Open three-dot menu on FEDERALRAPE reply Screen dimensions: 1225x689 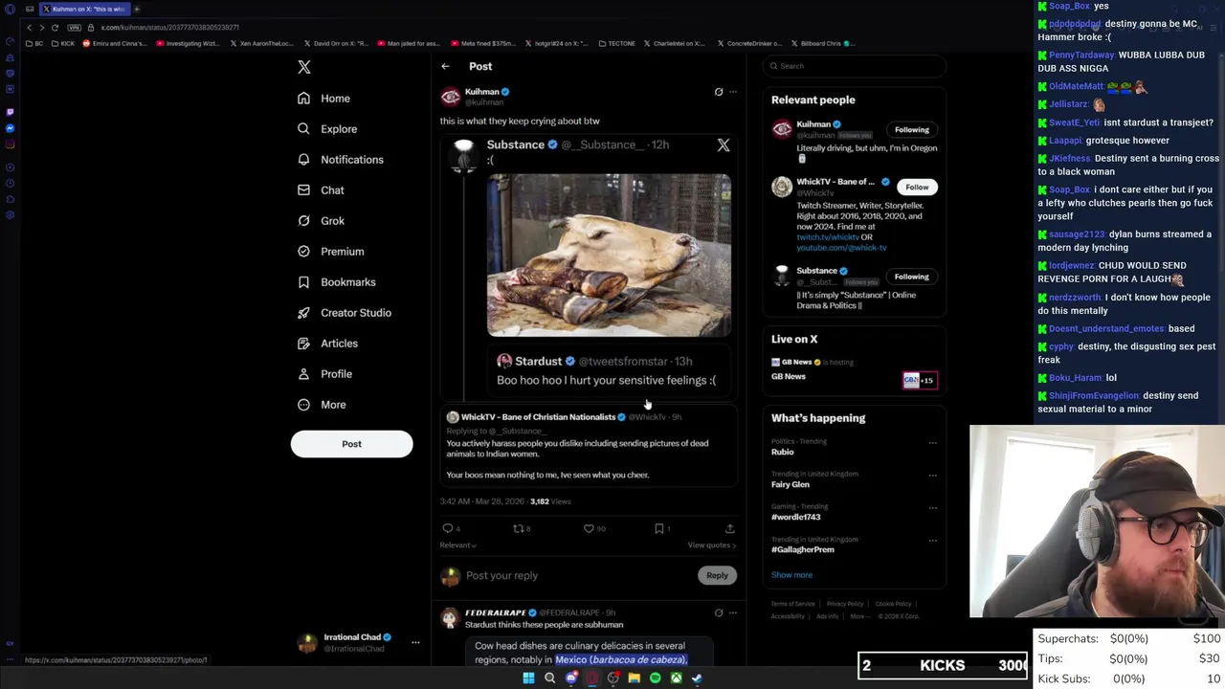(733, 612)
